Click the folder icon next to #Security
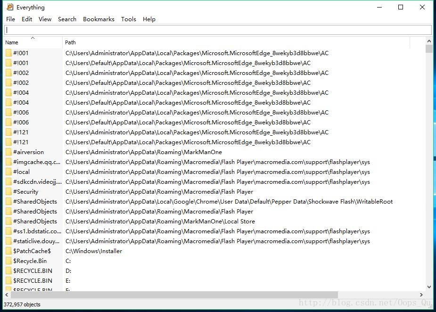The height and width of the screenshot is (312, 436). point(8,192)
